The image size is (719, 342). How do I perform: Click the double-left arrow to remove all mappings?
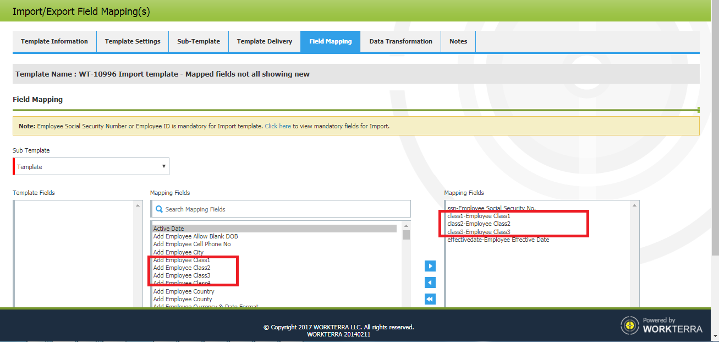point(430,299)
